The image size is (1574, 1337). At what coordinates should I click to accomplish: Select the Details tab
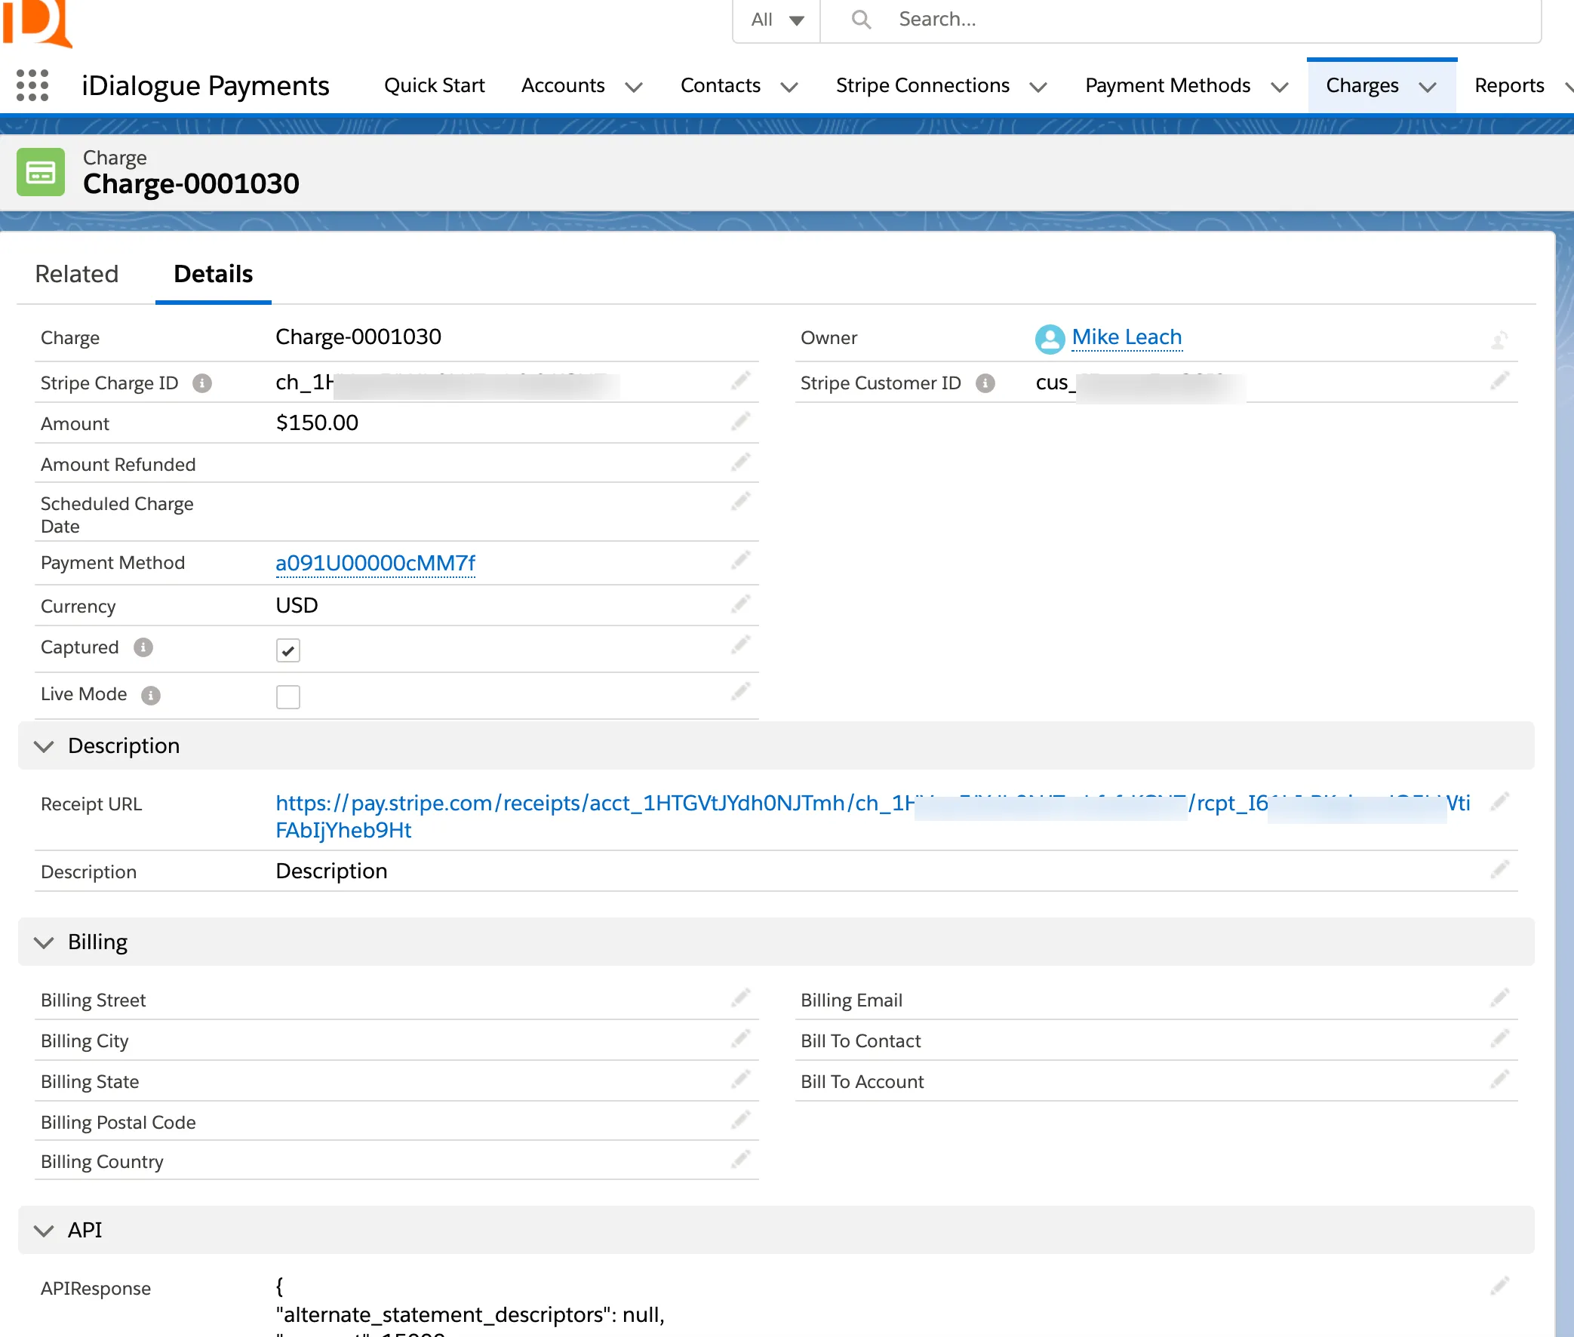[x=213, y=274]
